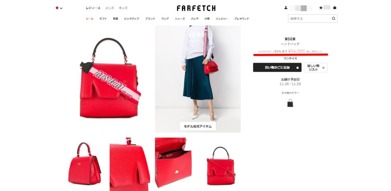Add item via ほしい物リスト button
Screen dimensions: 391x191
[x=315, y=67]
